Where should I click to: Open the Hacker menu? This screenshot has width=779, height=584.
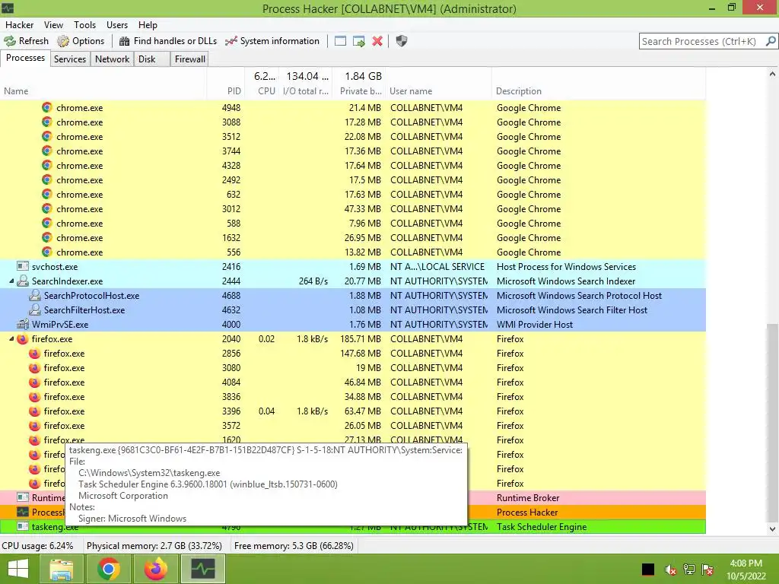click(x=19, y=25)
